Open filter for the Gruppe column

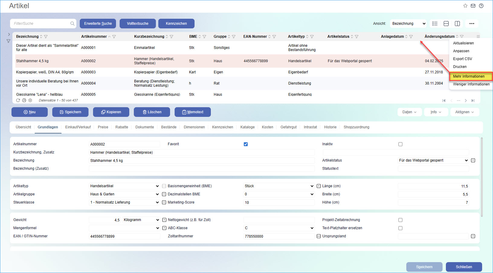[234, 37]
